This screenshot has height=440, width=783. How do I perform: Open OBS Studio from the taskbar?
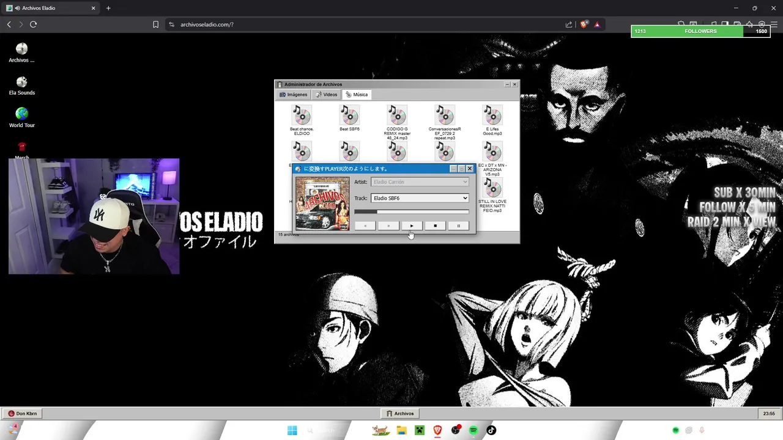pos(456,430)
